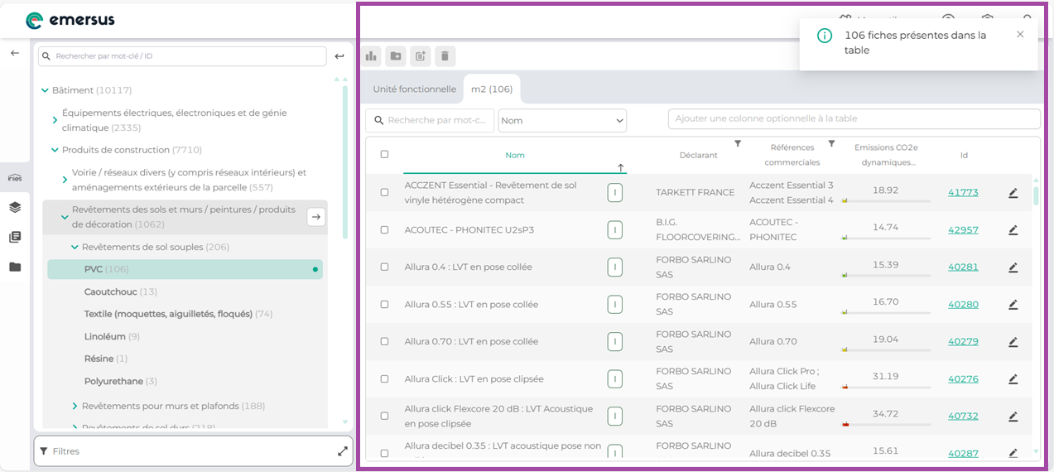This screenshot has height=472, width=1054.
Task: Select Polyuréthane (3) category
Action: coord(121,381)
